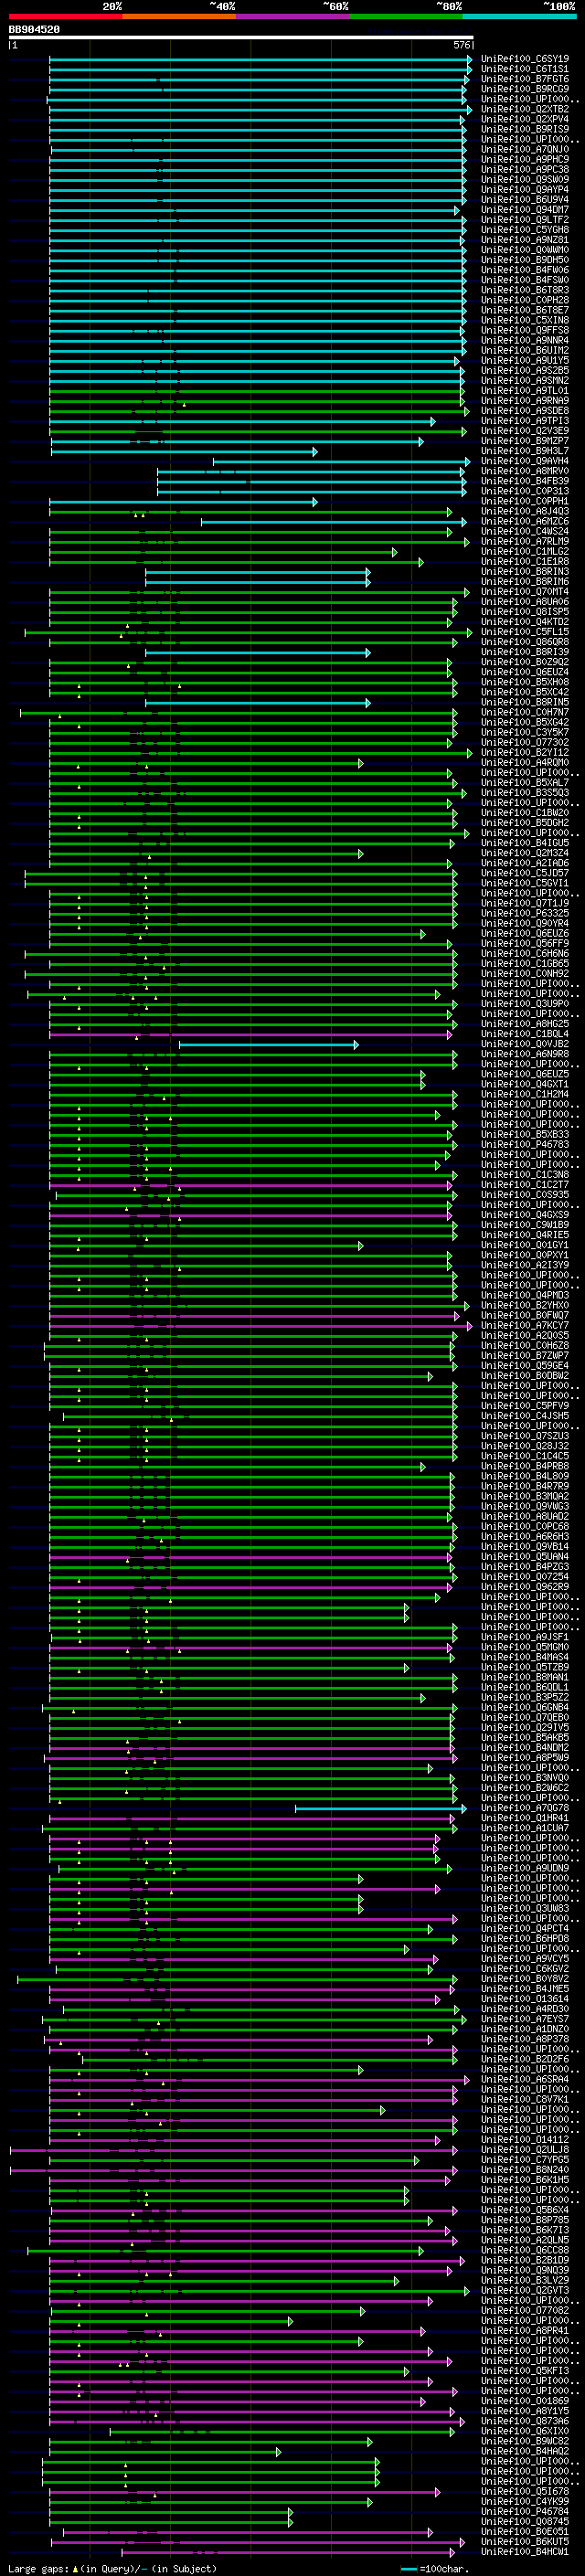Image resolution: width=585 pixels, height=2576 pixels.
Task: Select hit UniRef100_A8MRV0
Action: (525, 471)
